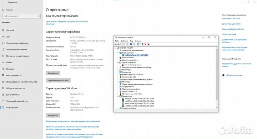Click the Device Manager vertical scrollbar thumb
The width and height of the screenshot is (257, 139).
[x=217, y=75]
